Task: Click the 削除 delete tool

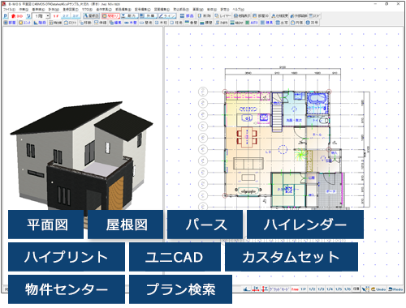Action: [x=205, y=16]
